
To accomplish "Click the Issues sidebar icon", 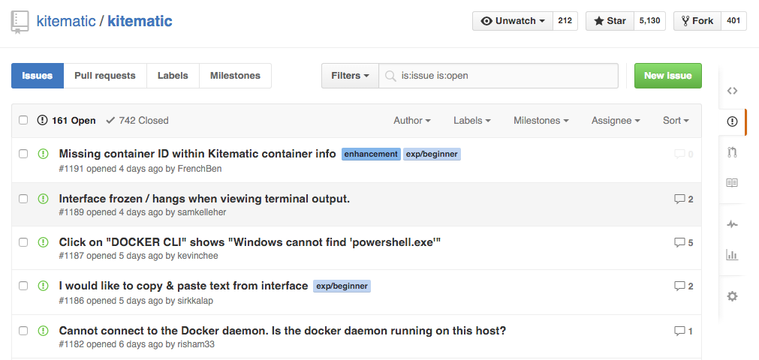I will tap(732, 121).
